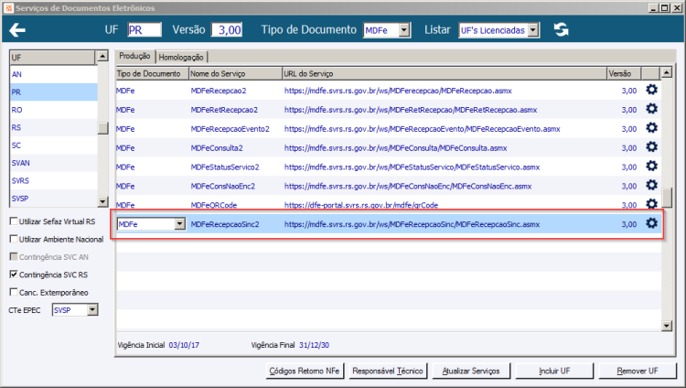This screenshot has width=686, height=388.
Task: Select SC in the UF list
Action: click(53, 145)
